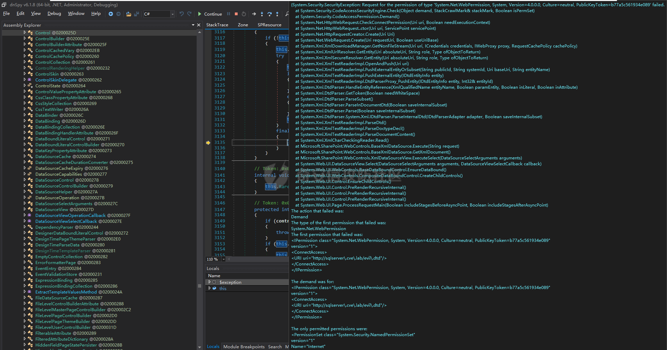The height and width of the screenshot is (350, 667).
Task: Expand the CssTextWriter @0200026A node
Action: pos(25,109)
